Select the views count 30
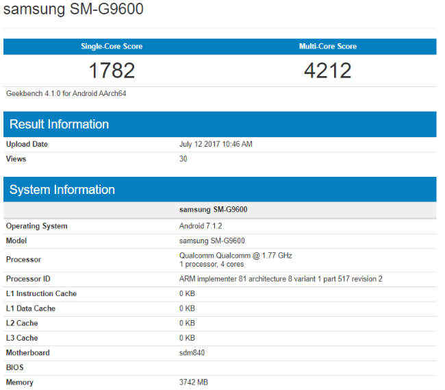The image size is (445, 390). pyautogui.click(x=183, y=159)
